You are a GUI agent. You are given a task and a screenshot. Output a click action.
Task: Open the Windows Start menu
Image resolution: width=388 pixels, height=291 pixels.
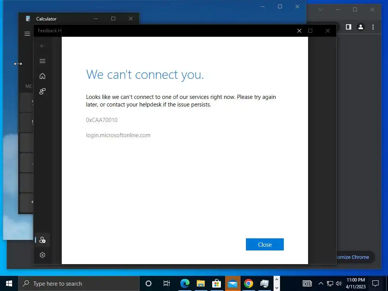pyautogui.click(x=9, y=283)
